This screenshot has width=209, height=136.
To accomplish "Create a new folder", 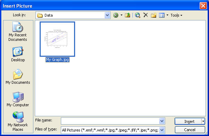I will point(154,15).
